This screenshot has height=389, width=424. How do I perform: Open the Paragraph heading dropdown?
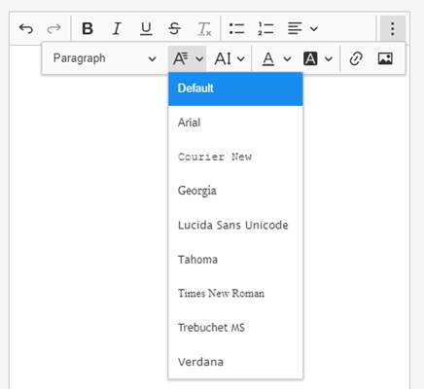pyautogui.click(x=104, y=58)
